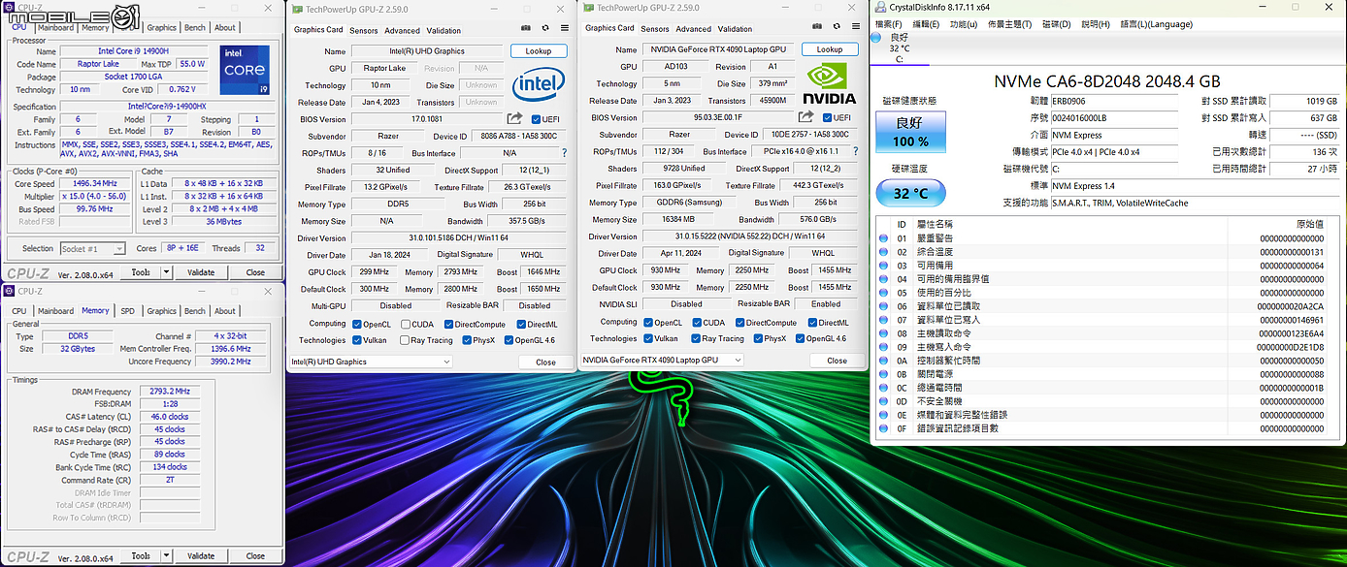The width and height of the screenshot is (1347, 567).
Task: Click NVIDIA GPU-Z title bar app icon
Action: (x=587, y=8)
